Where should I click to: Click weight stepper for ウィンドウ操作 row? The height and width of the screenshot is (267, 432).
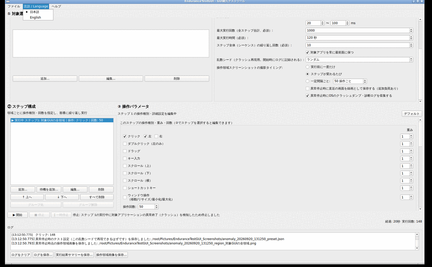point(406,197)
